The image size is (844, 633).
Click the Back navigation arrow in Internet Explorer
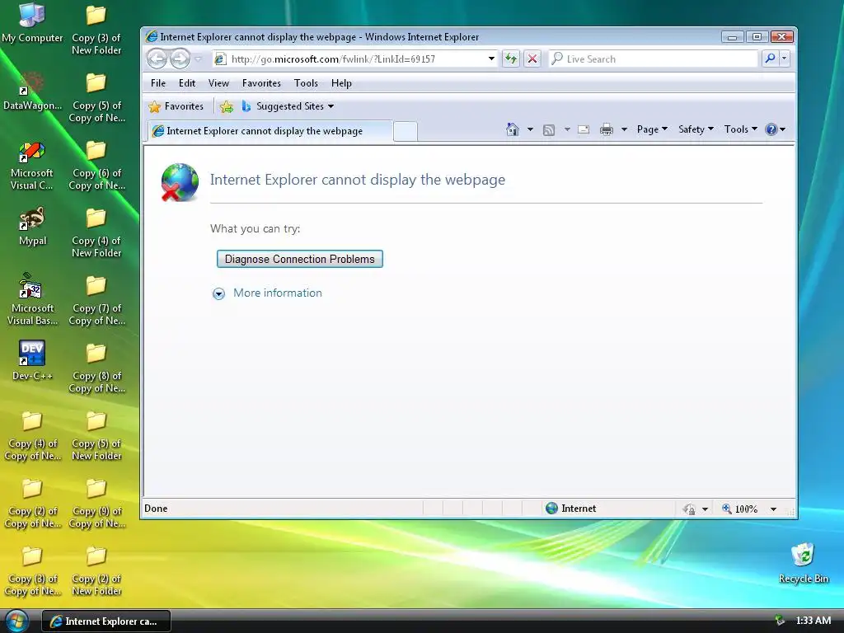pyautogui.click(x=157, y=59)
